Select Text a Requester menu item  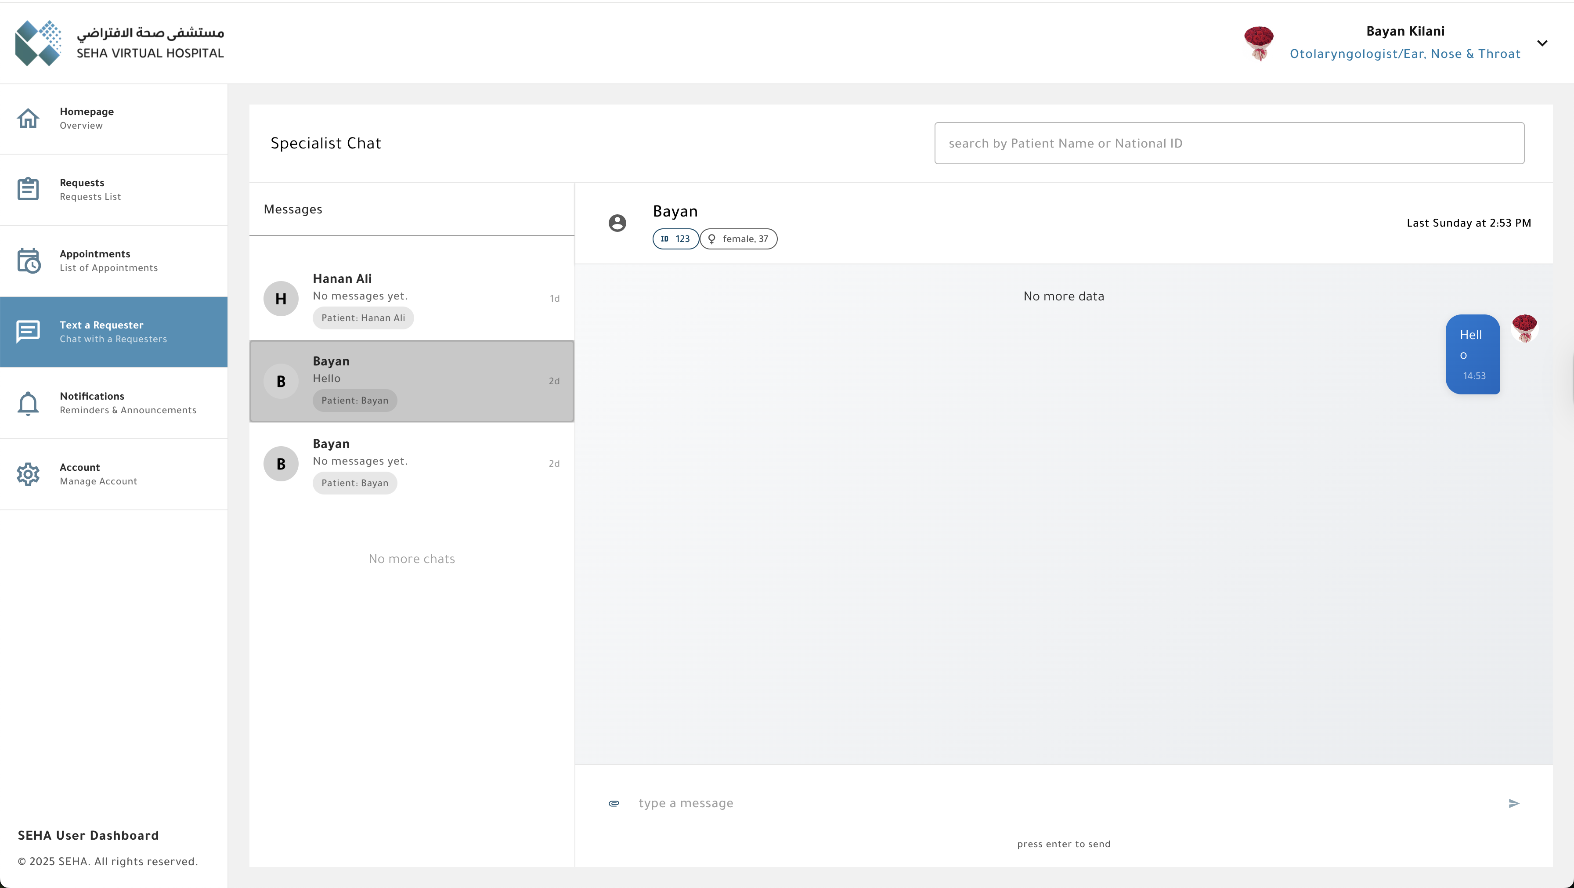coord(114,332)
